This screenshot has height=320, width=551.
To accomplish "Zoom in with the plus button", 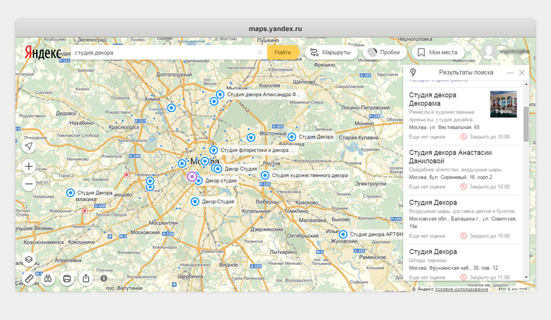I will coord(29,166).
